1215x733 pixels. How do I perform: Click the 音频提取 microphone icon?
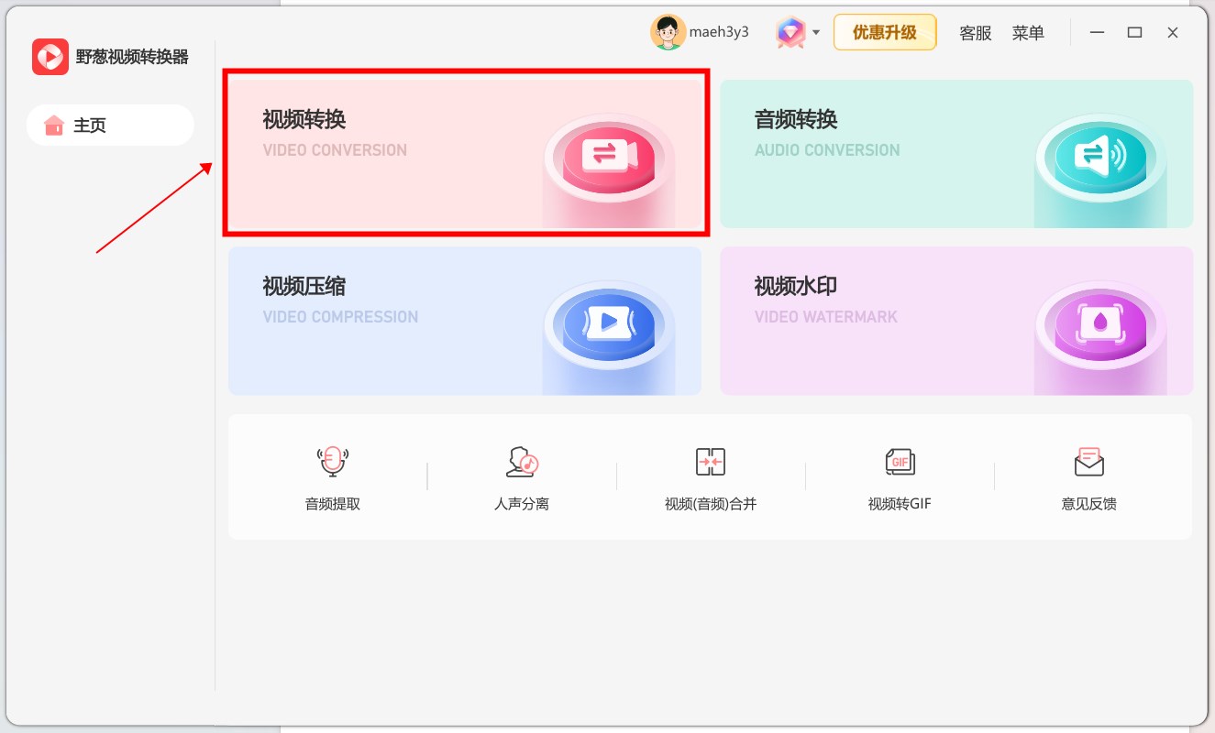point(333,462)
